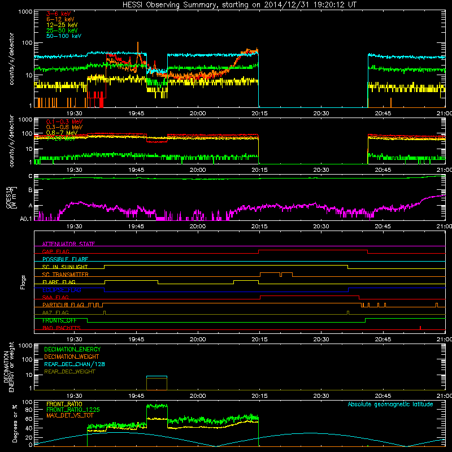Select the 50-100 keV legend label

[x=64, y=36]
